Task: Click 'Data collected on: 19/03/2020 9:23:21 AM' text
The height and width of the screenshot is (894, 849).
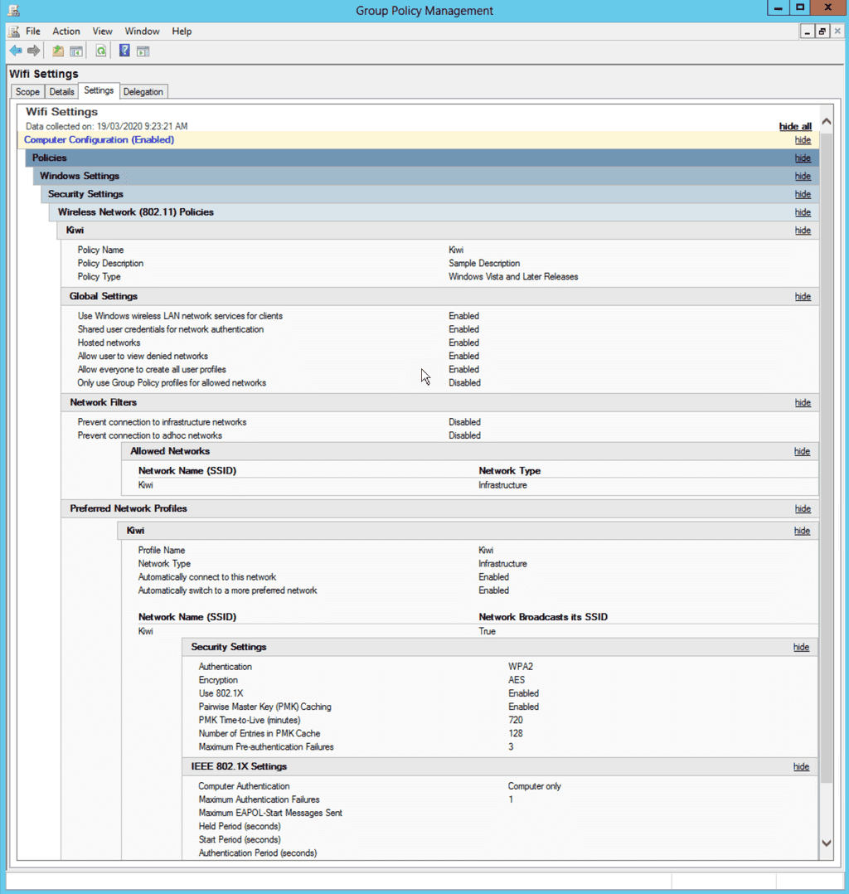Action: [107, 126]
